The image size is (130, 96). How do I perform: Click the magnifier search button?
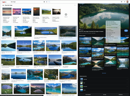(x=49, y=2)
